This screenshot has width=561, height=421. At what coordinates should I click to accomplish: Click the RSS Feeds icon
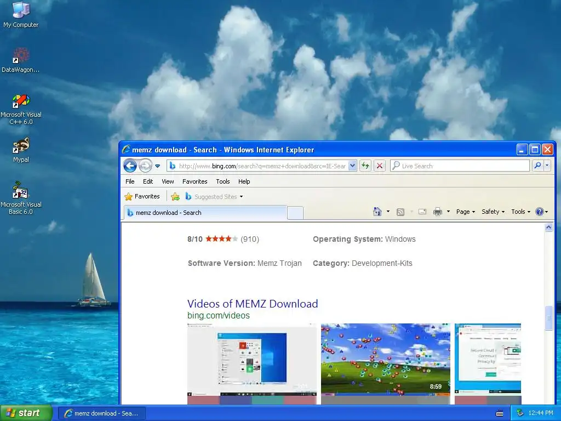(x=400, y=212)
